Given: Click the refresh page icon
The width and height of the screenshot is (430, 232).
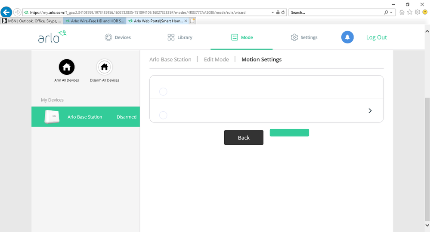Looking at the screenshot, I should pos(283,12).
